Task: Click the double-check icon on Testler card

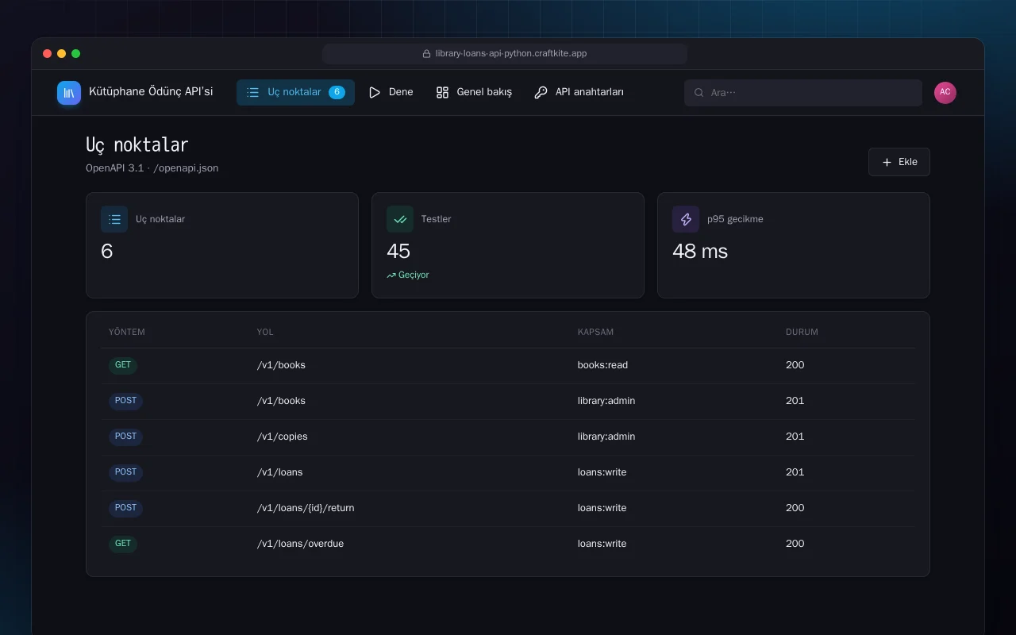Action: coord(400,219)
